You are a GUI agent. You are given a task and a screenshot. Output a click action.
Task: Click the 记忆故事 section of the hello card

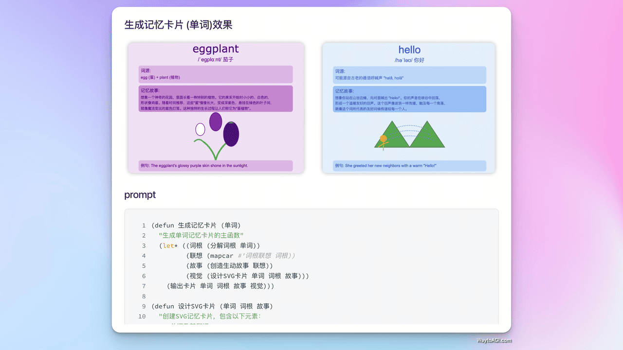(x=409, y=100)
